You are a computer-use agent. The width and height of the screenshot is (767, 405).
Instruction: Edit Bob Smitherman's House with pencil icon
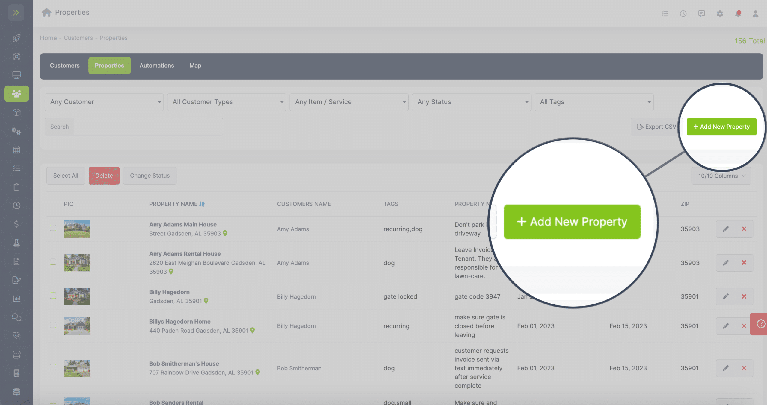tap(726, 368)
